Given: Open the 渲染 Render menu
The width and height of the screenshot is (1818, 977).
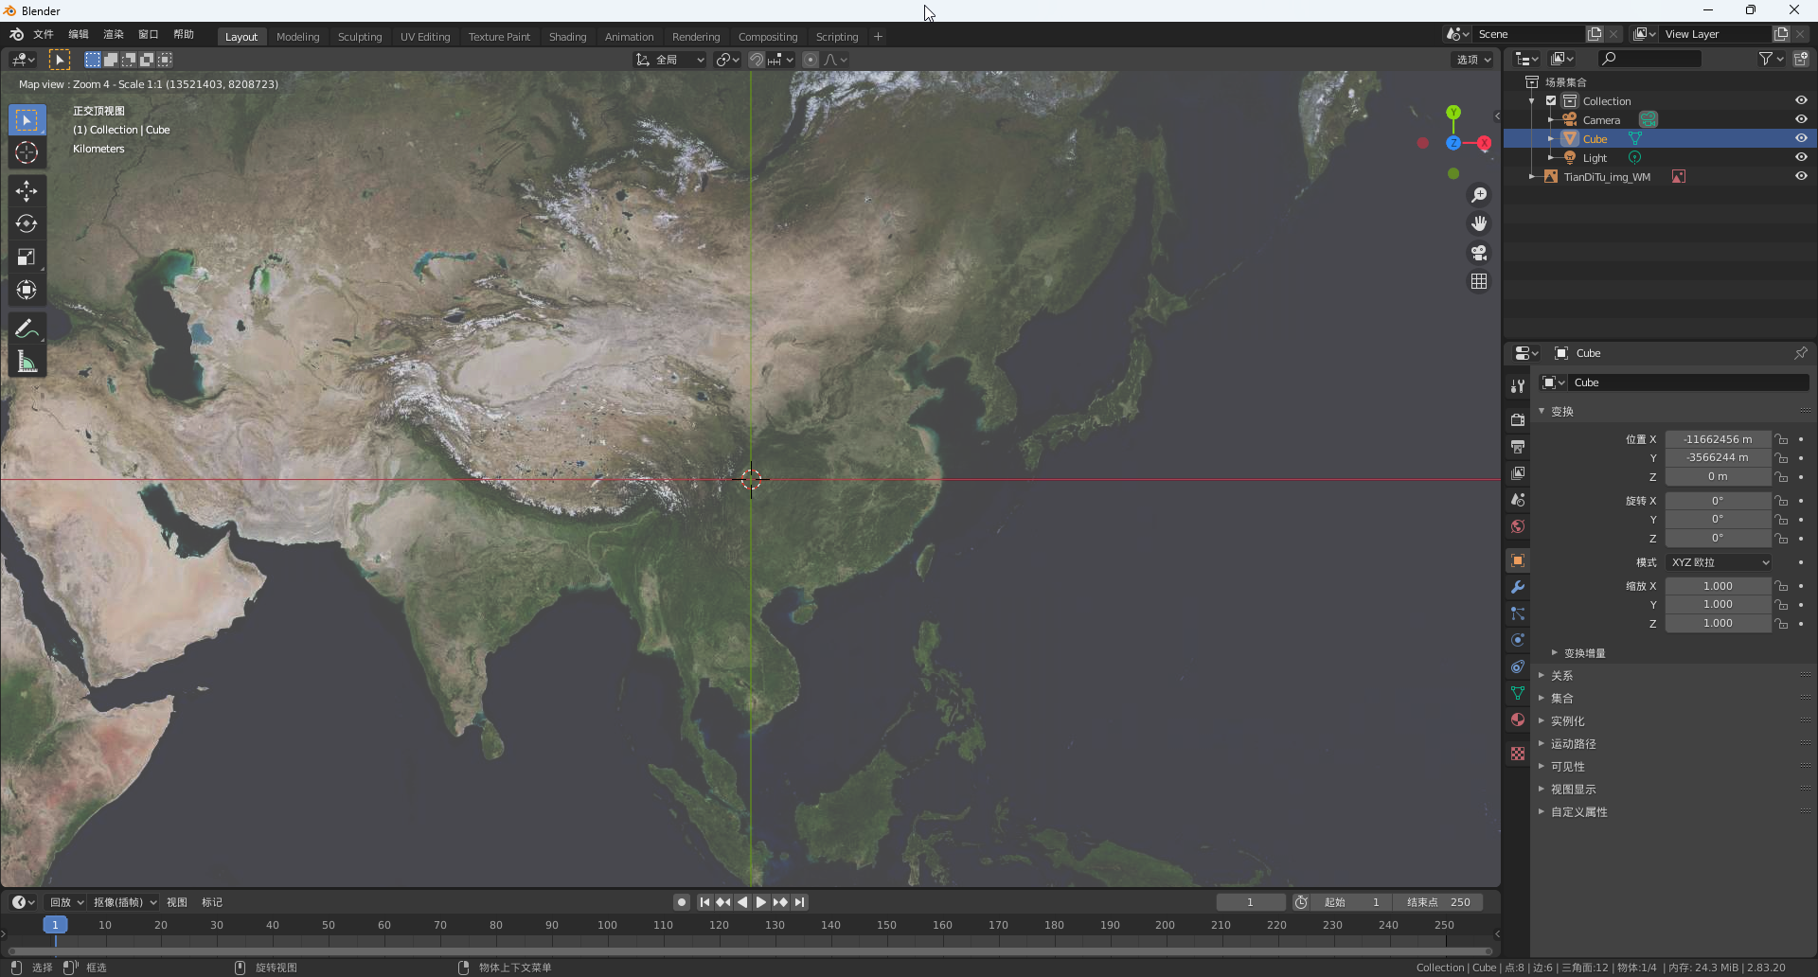Looking at the screenshot, I should click(x=114, y=34).
